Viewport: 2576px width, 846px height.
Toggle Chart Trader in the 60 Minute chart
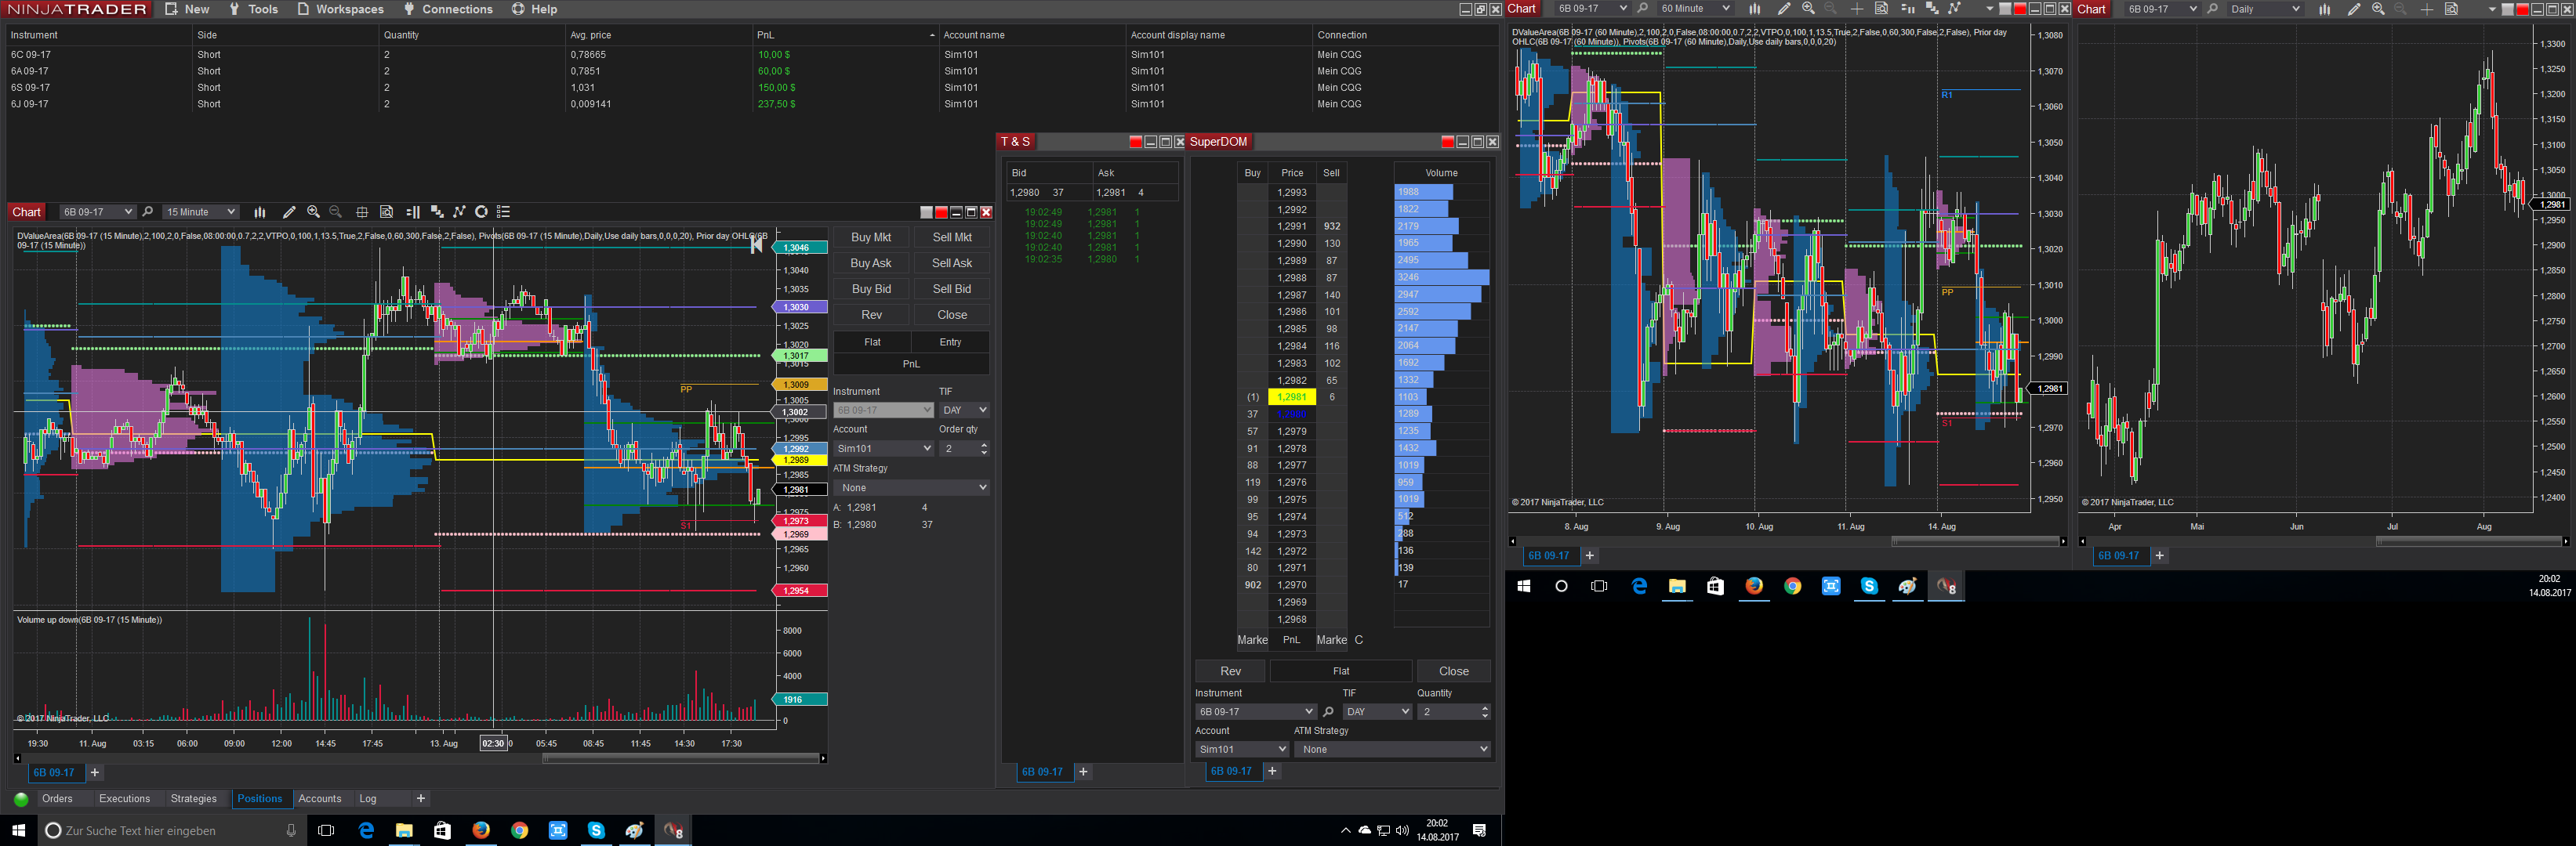1907,9
